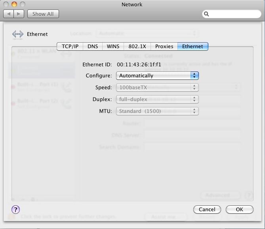Switch to the DNS tab
Screen dimensions: 265x229
pos(93,46)
